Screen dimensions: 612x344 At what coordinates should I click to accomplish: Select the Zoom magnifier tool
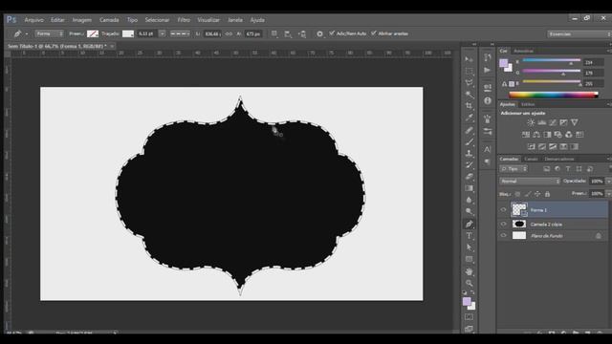pyautogui.click(x=469, y=283)
